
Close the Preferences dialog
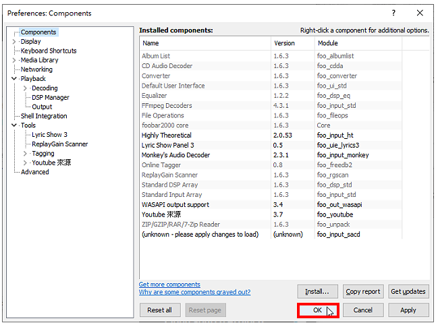click(x=420, y=13)
